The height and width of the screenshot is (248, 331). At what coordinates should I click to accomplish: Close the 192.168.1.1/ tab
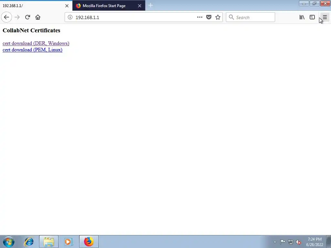[x=67, y=6]
